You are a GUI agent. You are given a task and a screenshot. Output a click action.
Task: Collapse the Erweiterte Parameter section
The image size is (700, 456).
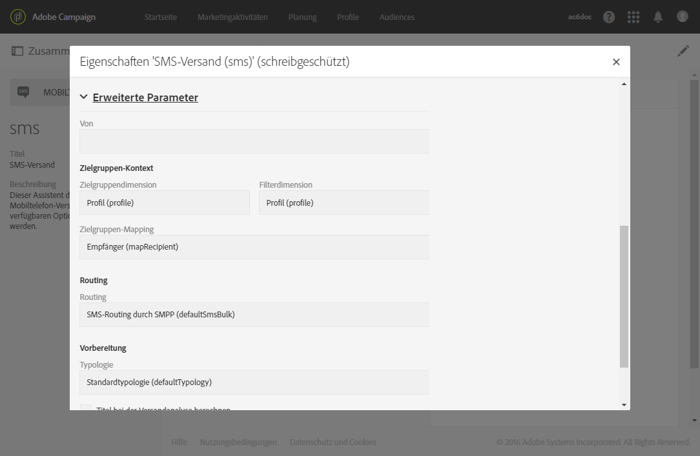(83, 97)
